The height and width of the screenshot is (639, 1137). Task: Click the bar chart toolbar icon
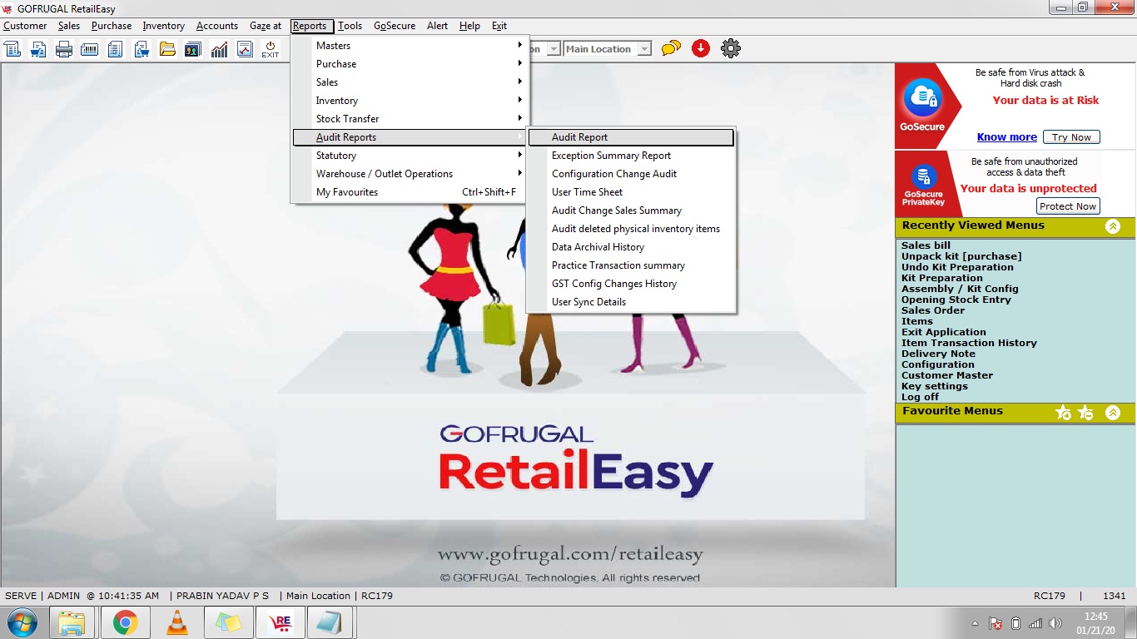219,49
